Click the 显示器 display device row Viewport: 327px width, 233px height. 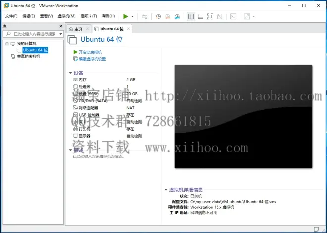click(108, 136)
